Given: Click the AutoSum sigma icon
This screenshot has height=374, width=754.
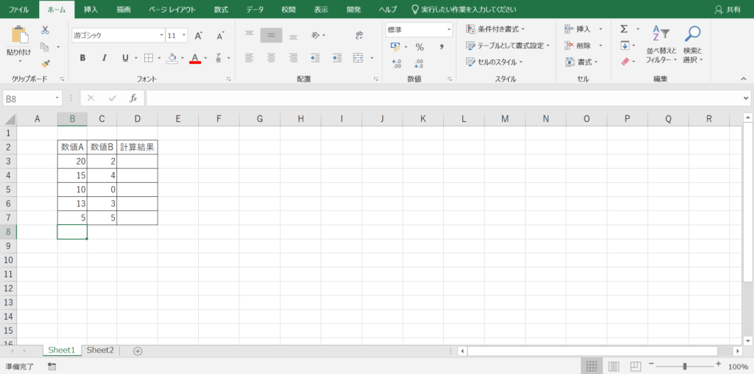Looking at the screenshot, I should [624, 29].
